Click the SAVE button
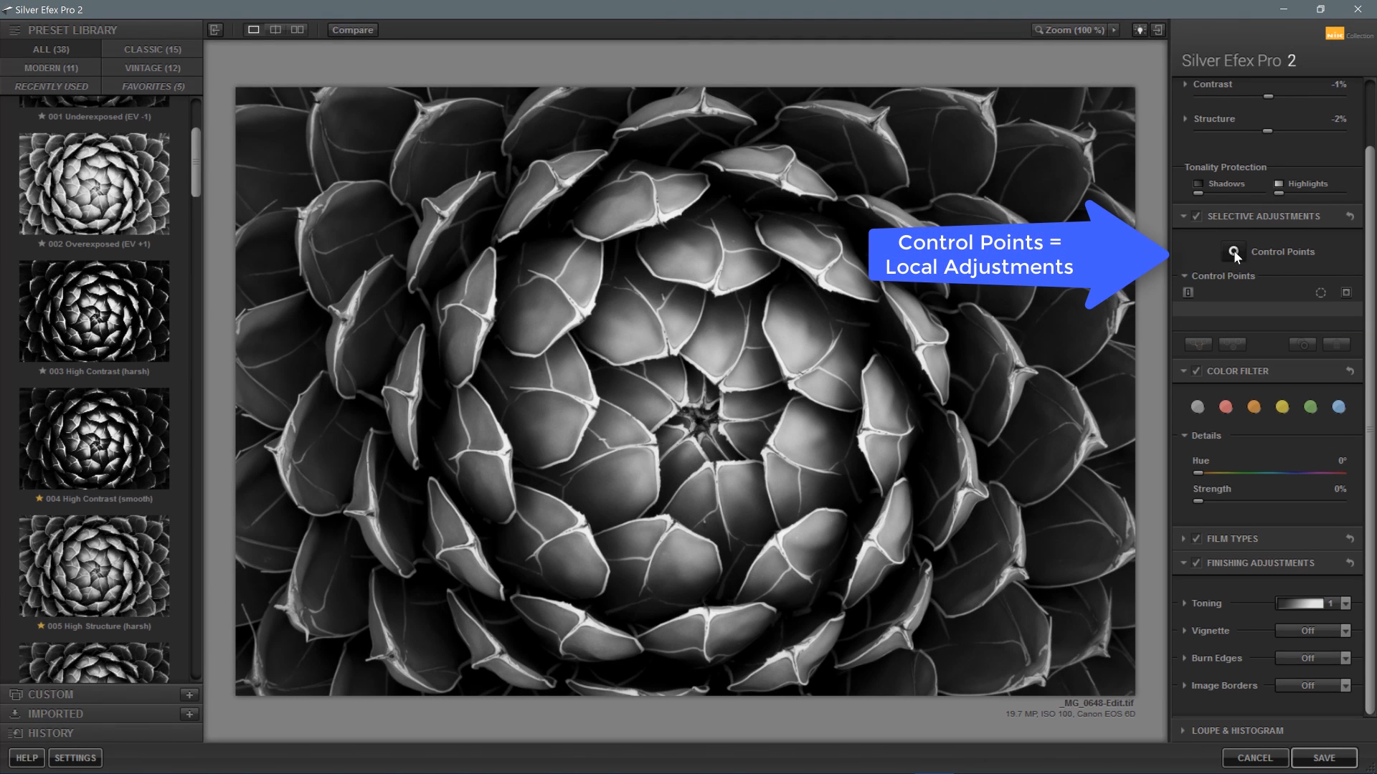 point(1324,758)
